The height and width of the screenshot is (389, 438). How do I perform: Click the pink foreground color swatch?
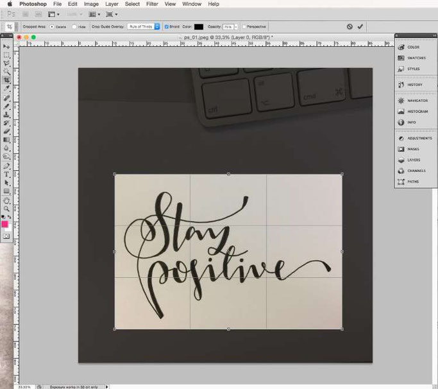pyautogui.click(x=4, y=224)
